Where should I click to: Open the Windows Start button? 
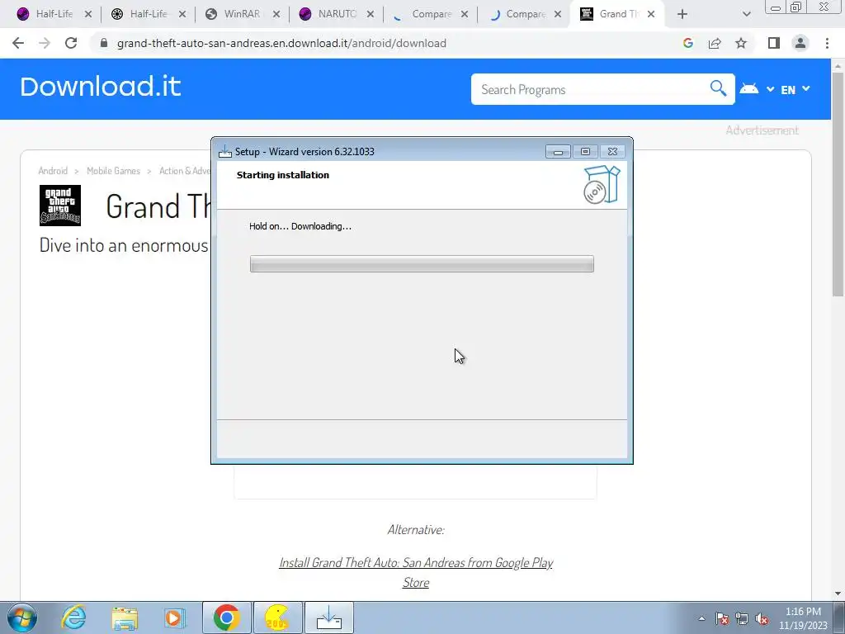click(21, 617)
